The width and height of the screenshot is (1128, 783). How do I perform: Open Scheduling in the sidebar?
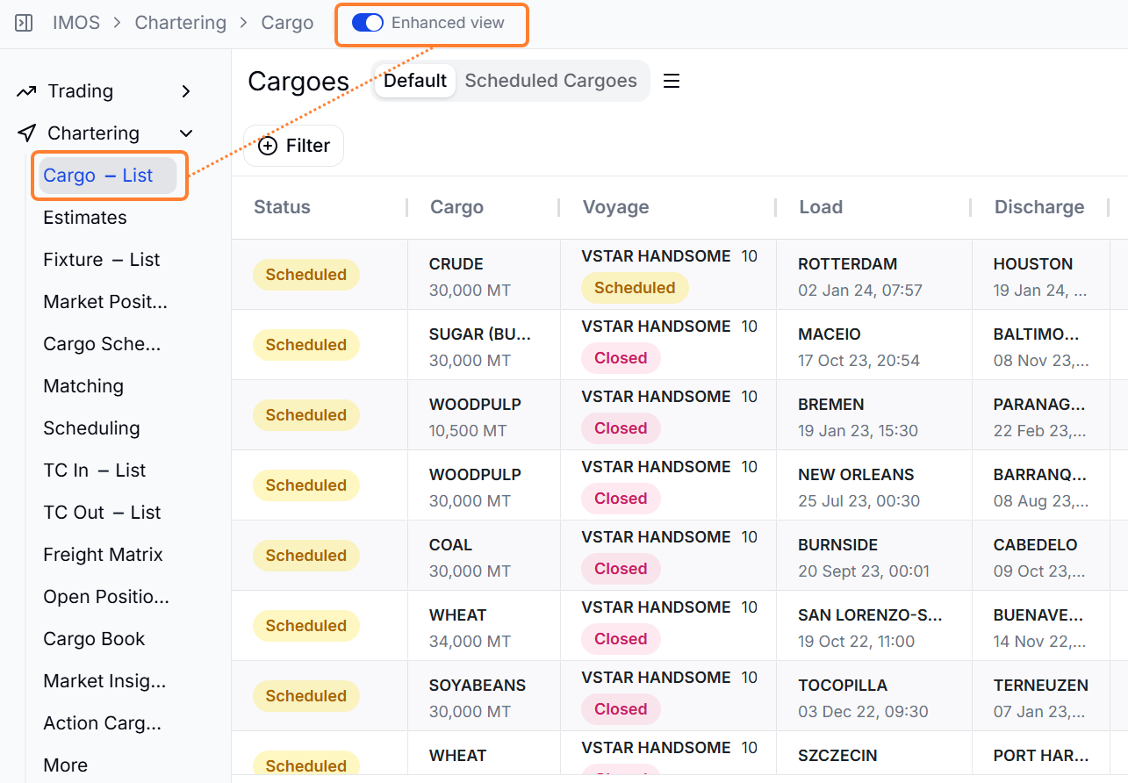[x=91, y=428]
